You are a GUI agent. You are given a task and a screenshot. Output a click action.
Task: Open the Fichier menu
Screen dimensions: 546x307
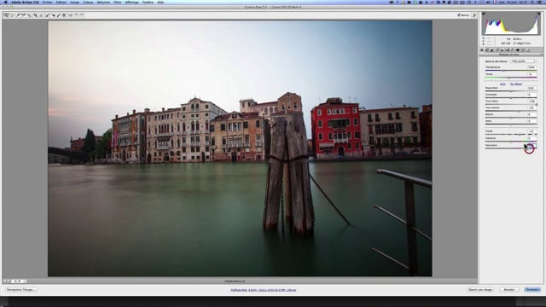coord(48,2)
